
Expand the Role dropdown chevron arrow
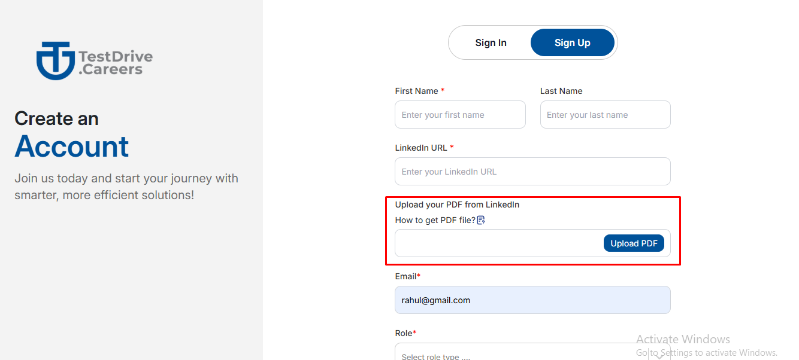pyautogui.click(x=659, y=355)
